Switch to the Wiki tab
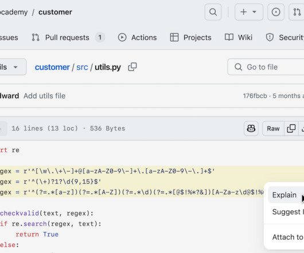 [x=239, y=37]
